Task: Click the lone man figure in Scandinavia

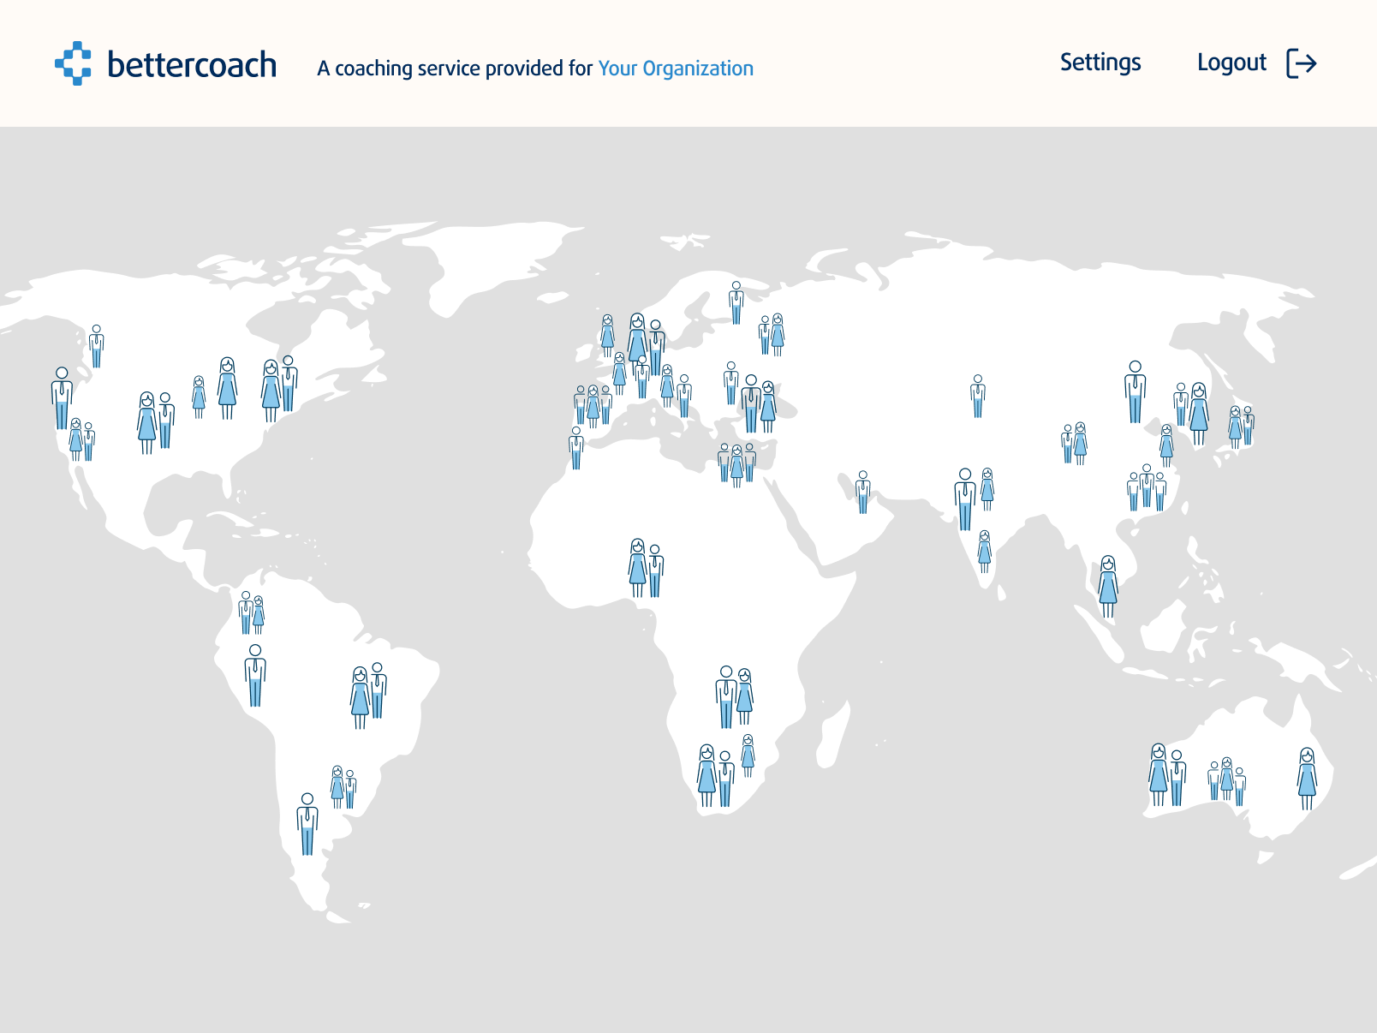Action: 736,302
